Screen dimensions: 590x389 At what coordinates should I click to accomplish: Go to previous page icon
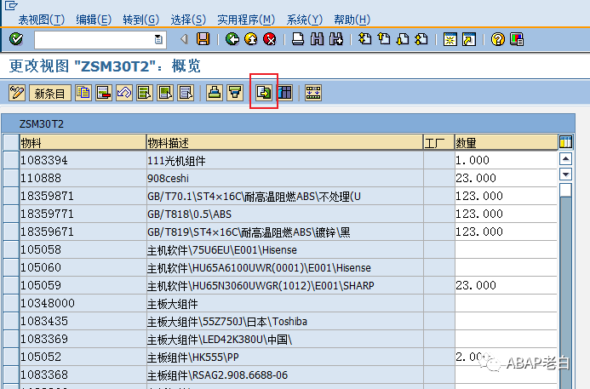tap(384, 39)
